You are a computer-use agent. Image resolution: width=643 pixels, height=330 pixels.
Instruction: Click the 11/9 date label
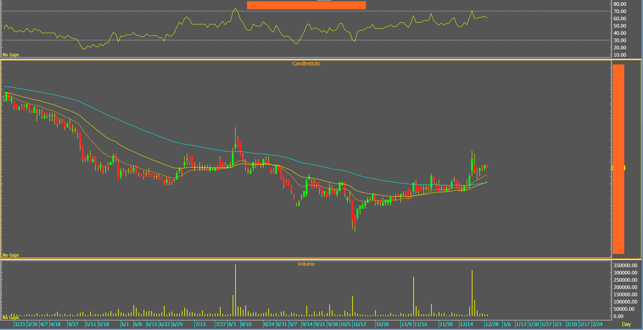click(x=406, y=324)
